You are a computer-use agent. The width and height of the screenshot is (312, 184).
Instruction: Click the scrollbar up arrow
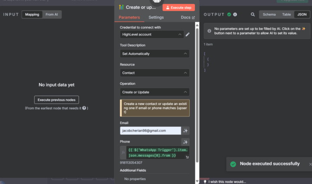(x=197, y=25)
